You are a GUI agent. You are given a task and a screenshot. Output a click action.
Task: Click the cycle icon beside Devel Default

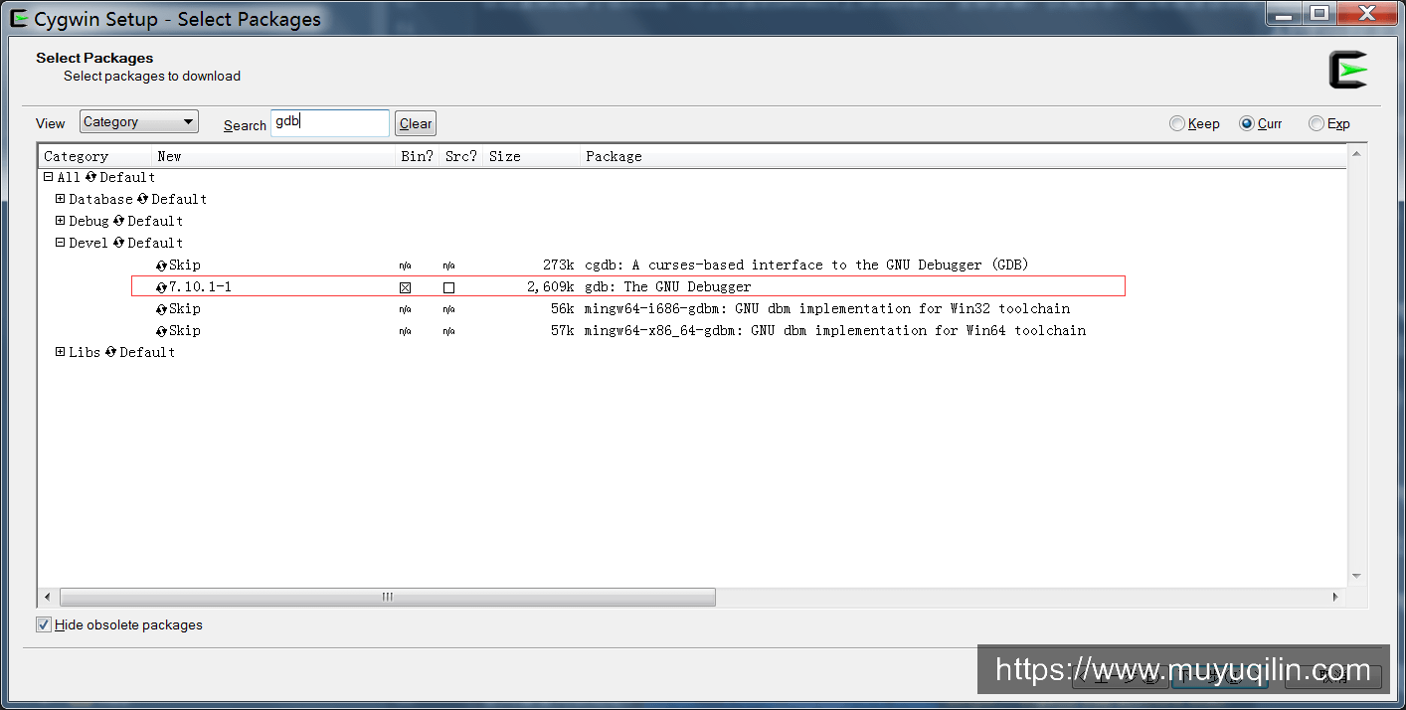click(x=118, y=243)
